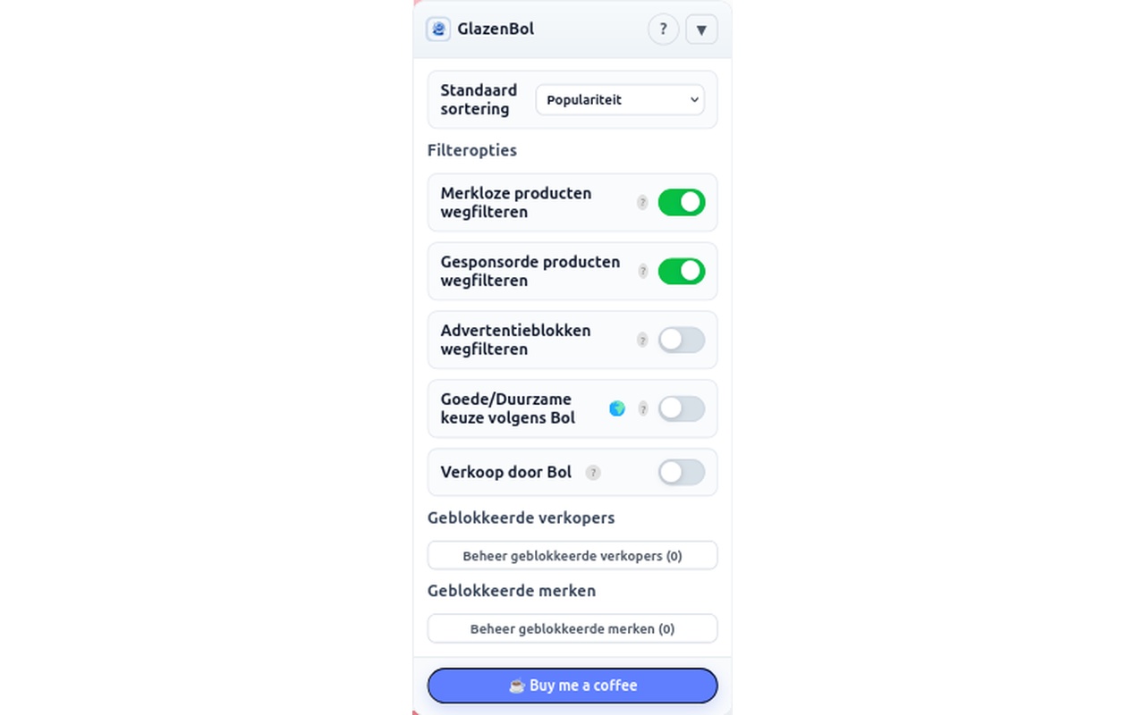The height and width of the screenshot is (715, 1145).
Task: Click the question mark beside Advertentieblokken wegfilteren
Action: pyautogui.click(x=642, y=340)
